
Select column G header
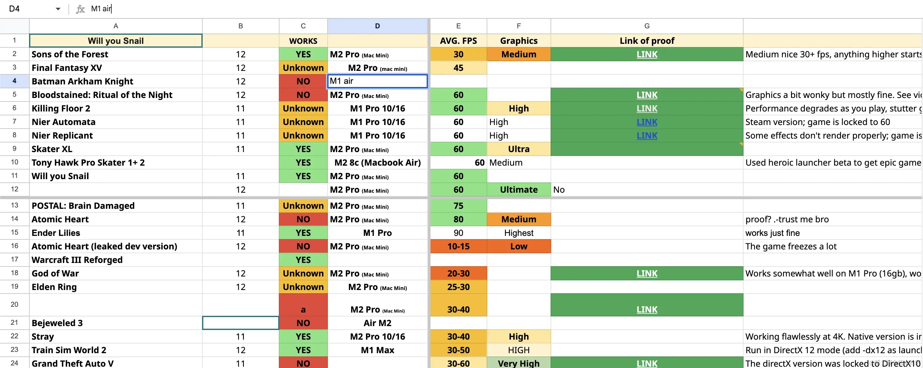coord(647,26)
